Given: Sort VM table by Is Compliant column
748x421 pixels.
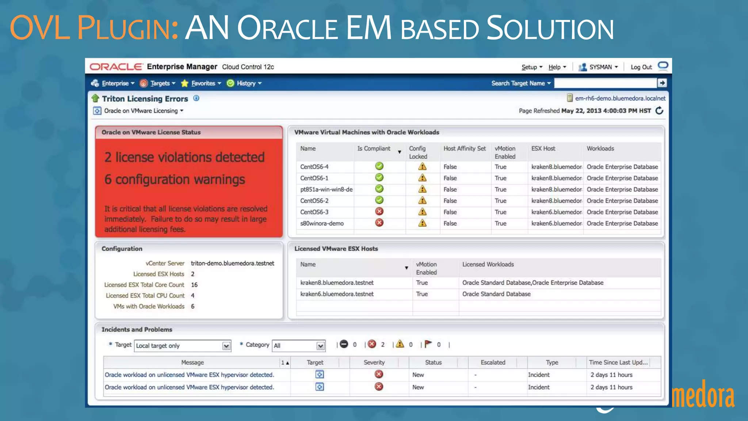Looking at the screenshot, I should pos(374,149).
